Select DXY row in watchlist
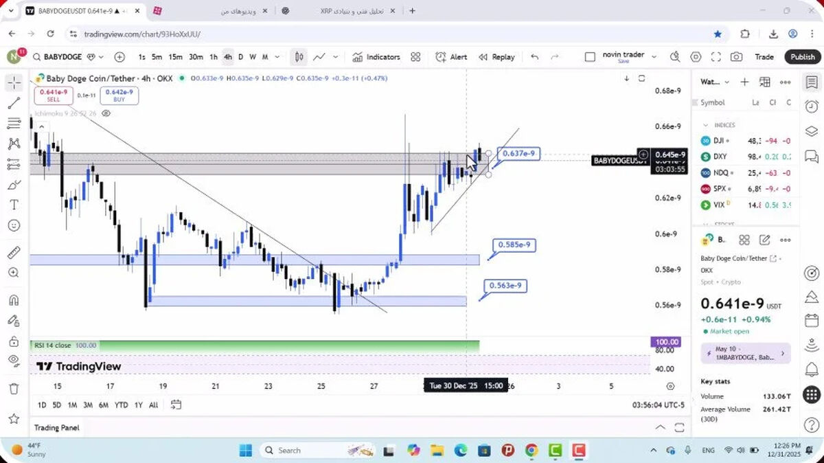 point(746,157)
